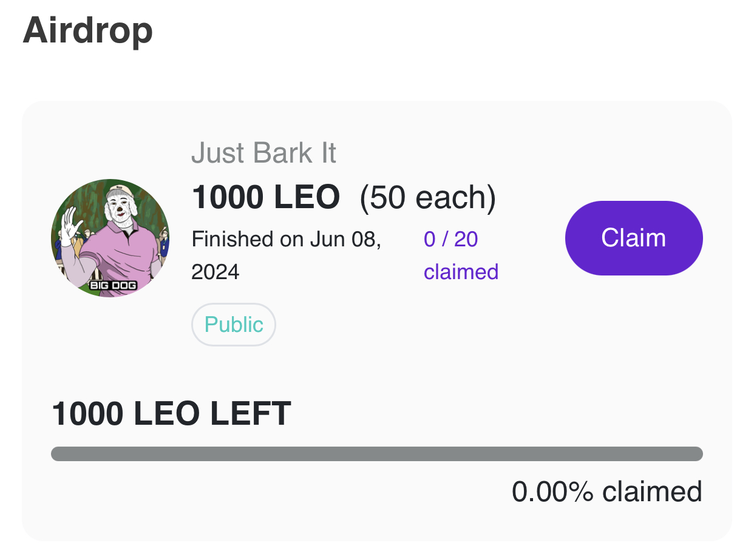Click the "(50 each)" label
This screenshot has height=554, width=754.
coord(427,197)
